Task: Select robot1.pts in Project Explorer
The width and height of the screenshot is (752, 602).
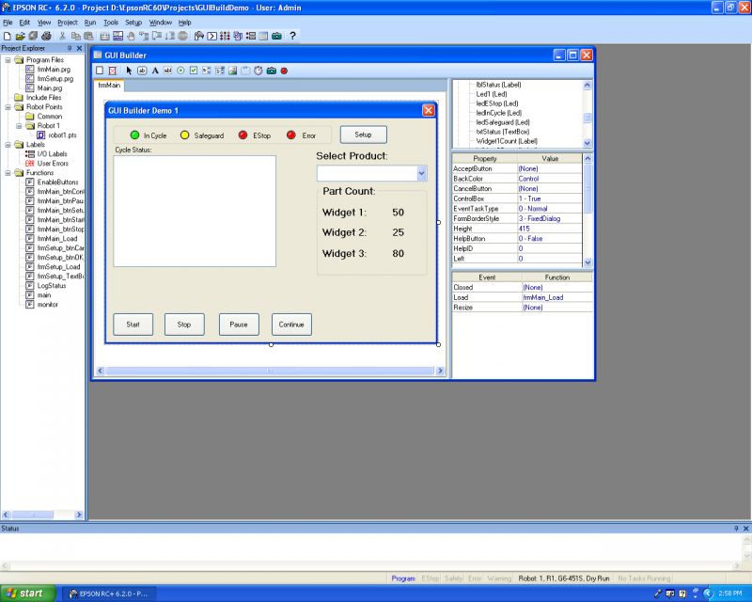Action: (x=62, y=135)
